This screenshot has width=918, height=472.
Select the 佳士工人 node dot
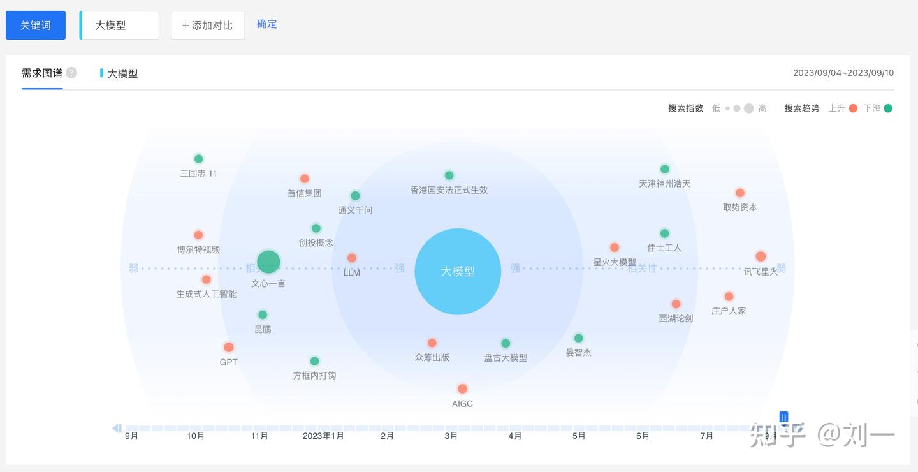pyautogui.click(x=665, y=233)
